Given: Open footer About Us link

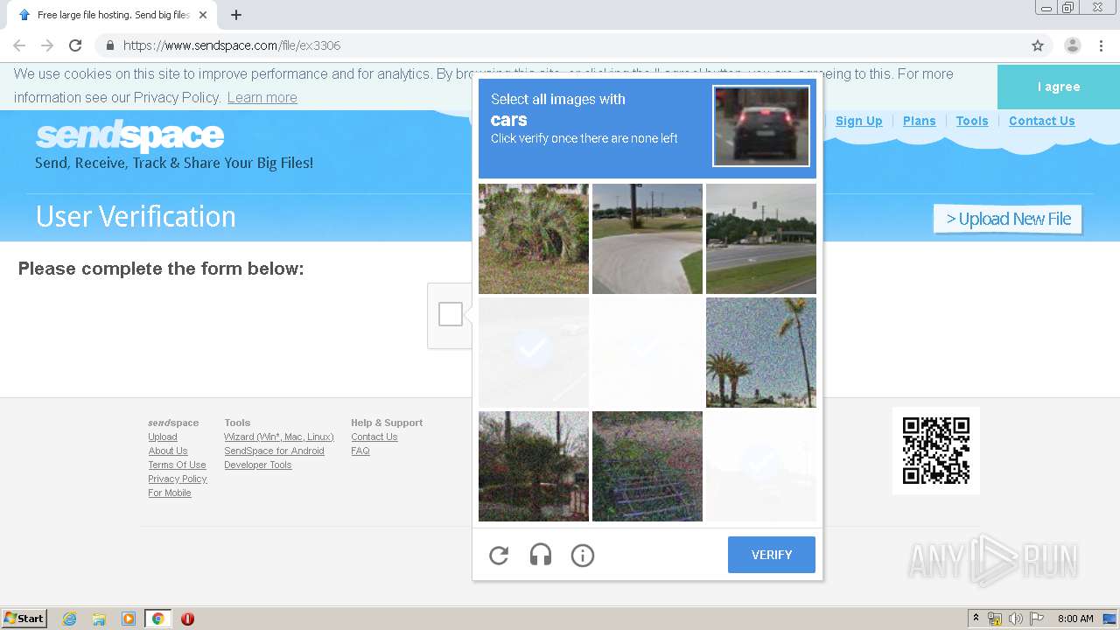Looking at the screenshot, I should 168,451.
